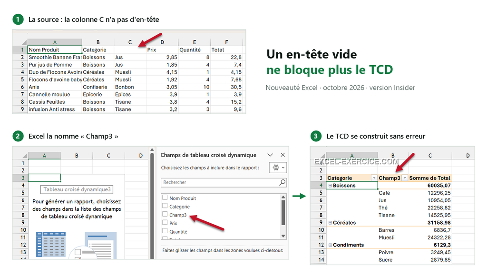The width and height of the screenshot is (487, 277).
Task: Select the Total header cell in source
Action: click(x=226, y=50)
